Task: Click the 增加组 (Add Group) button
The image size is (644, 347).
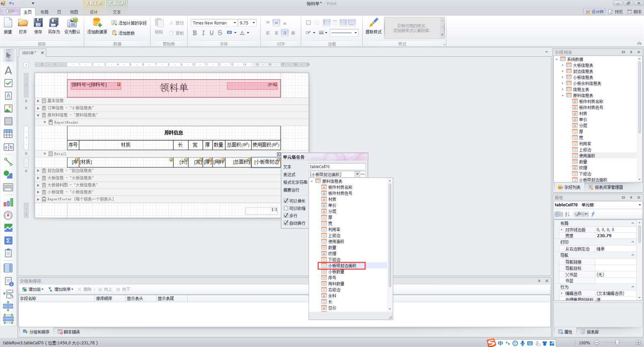Action: click(33, 290)
